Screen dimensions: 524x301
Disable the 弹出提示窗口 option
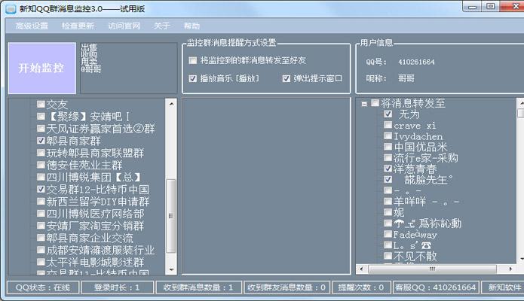[287, 78]
